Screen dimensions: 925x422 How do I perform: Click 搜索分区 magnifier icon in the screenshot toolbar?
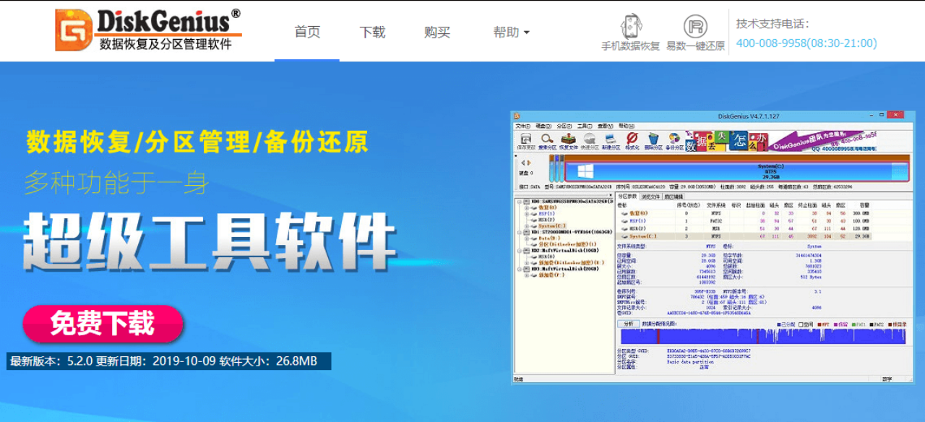tap(547, 141)
